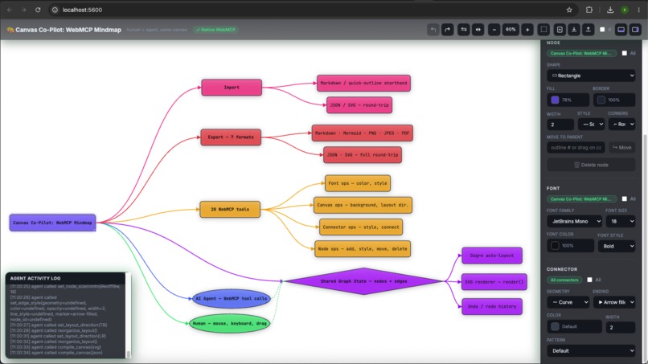Reload the page in the browser
This screenshot has height=364, width=648.
click(38, 10)
